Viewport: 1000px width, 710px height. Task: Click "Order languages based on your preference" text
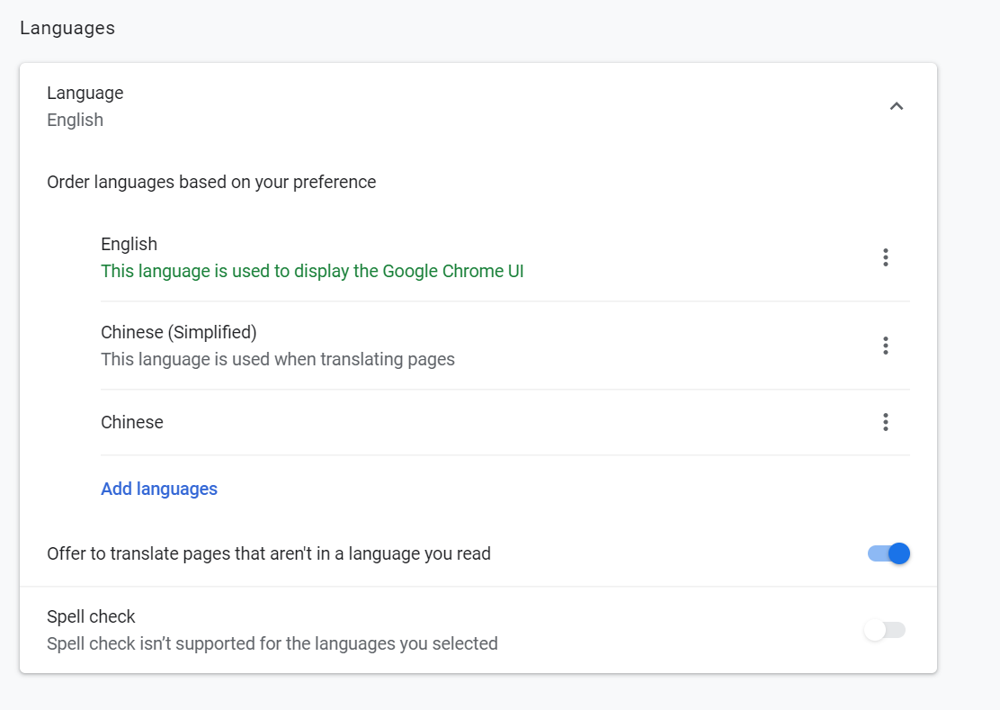(x=211, y=182)
